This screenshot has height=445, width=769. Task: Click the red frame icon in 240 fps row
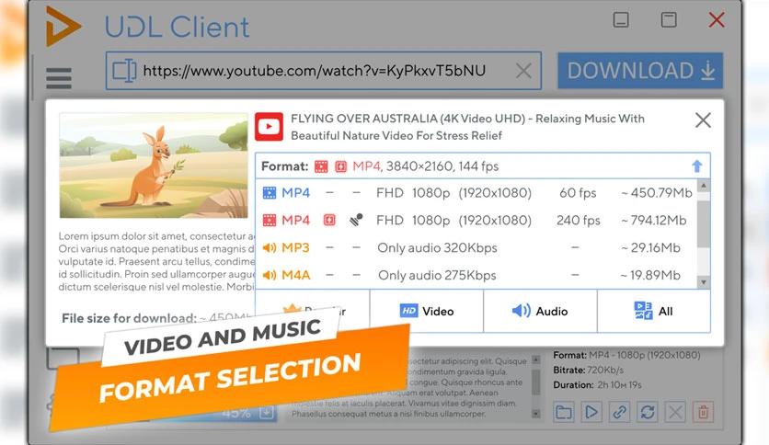329,220
